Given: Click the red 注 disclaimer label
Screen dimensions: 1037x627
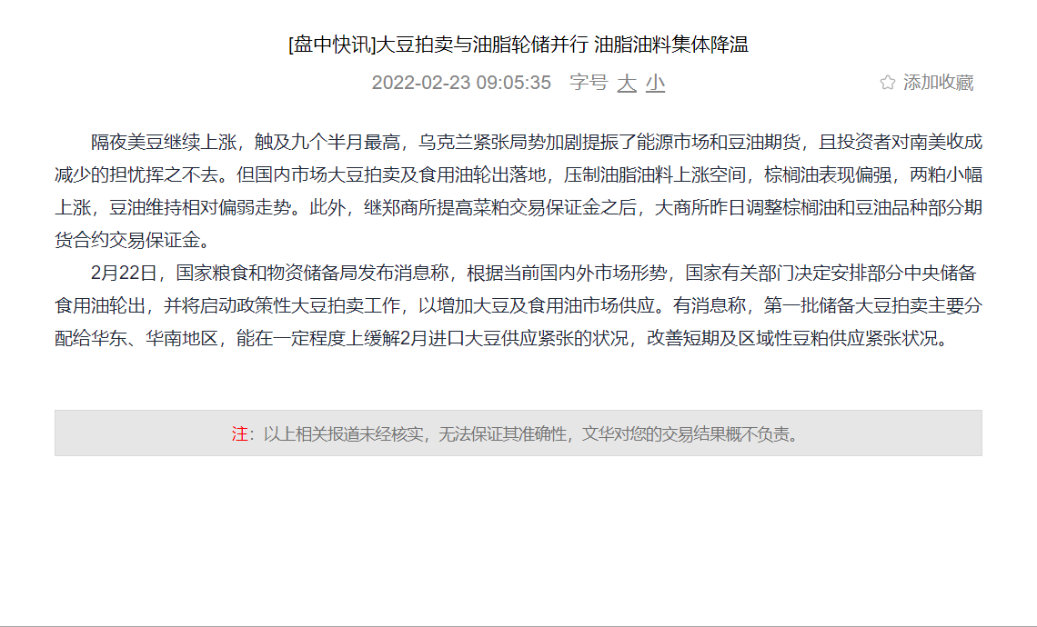Looking at the screenshot, I should [x=239, y=434].
